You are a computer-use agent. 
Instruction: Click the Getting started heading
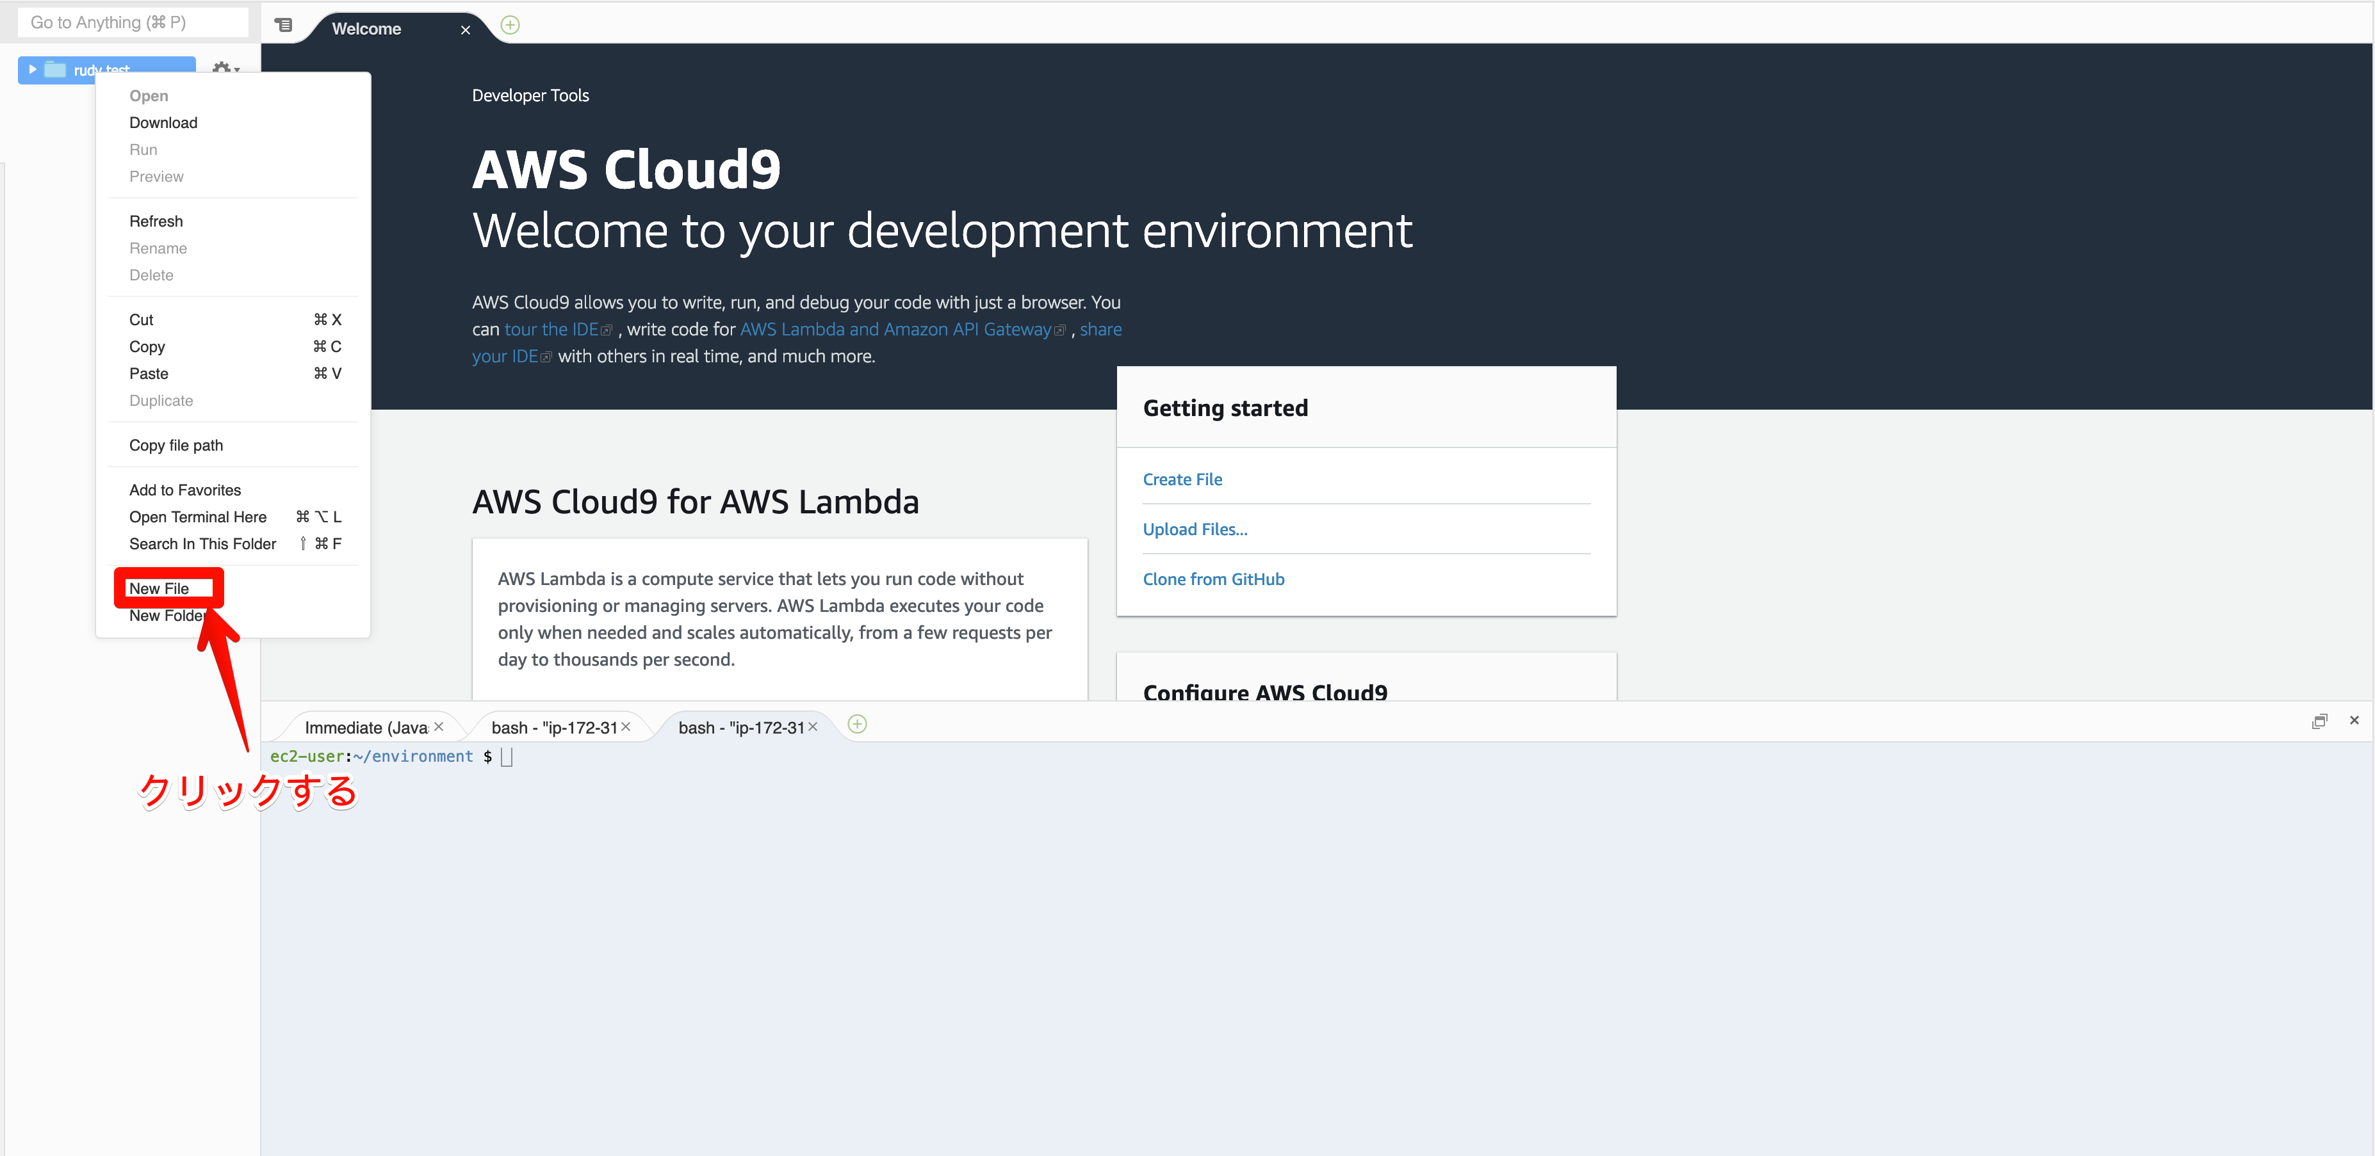[1225, 408]
